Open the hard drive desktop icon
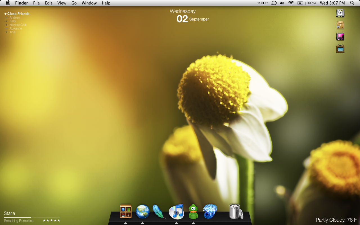 coord(340,13)
